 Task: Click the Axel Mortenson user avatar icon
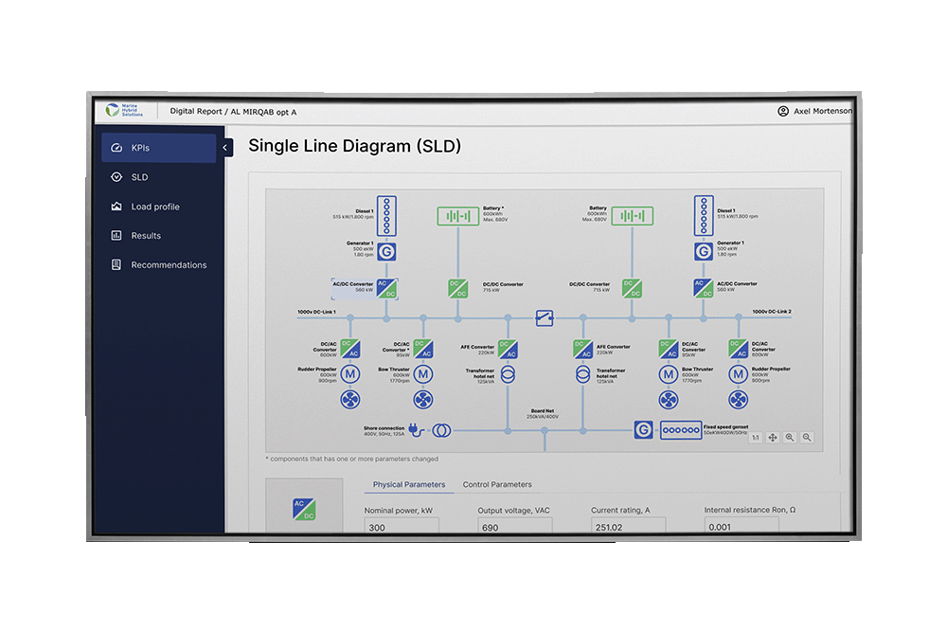(x=783, y=111)
